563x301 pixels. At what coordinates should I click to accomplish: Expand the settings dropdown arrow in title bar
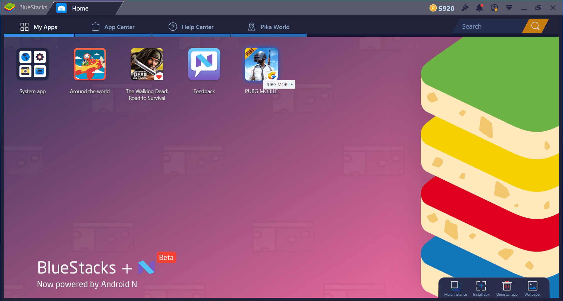pyautogui.click(x=509, y=8)
